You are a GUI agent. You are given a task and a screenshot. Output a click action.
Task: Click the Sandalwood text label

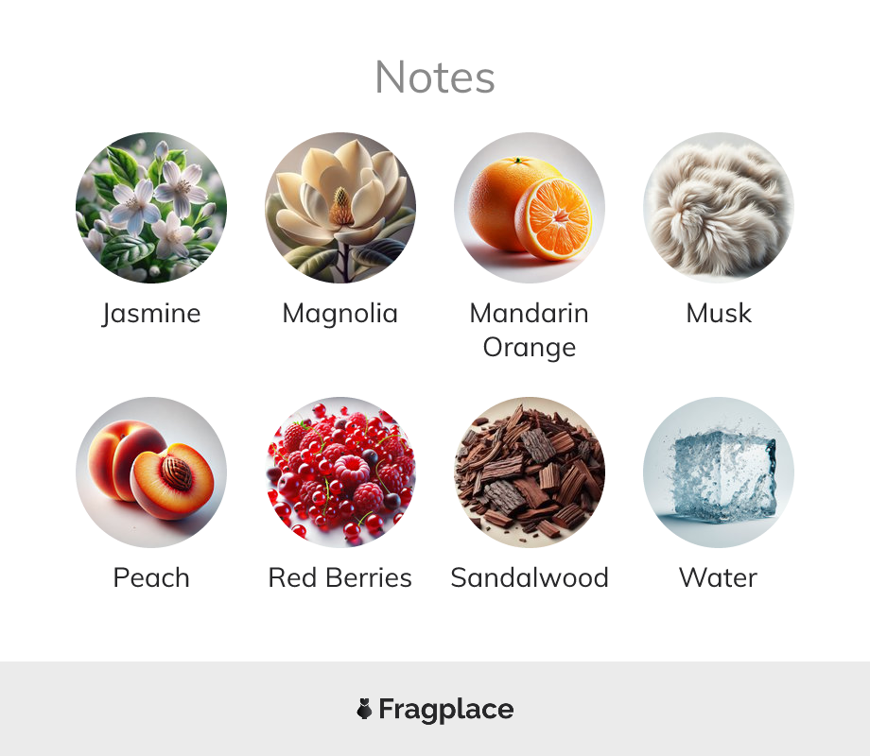(x=530, y=577)
